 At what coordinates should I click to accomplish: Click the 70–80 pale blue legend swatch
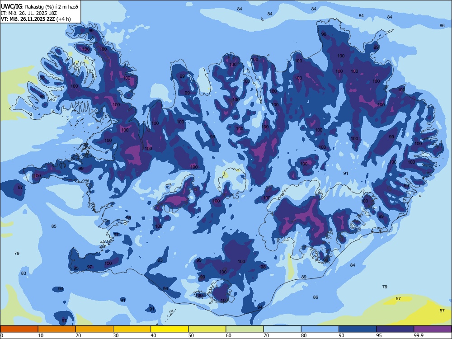(x=282, y=329)
